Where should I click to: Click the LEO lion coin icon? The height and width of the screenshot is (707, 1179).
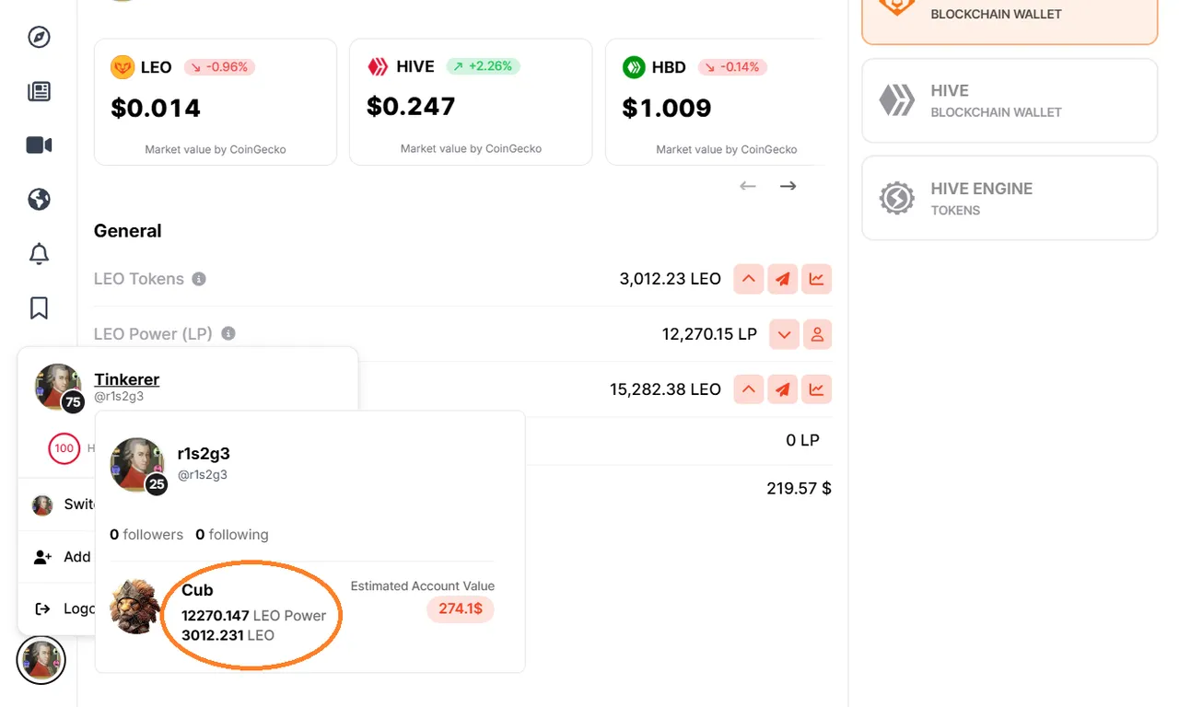(123, 67)
